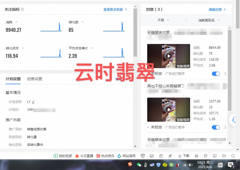Switch to the 计划设置 tab
The width and height of the screenshot is (240, 170).
click(13, 79)
